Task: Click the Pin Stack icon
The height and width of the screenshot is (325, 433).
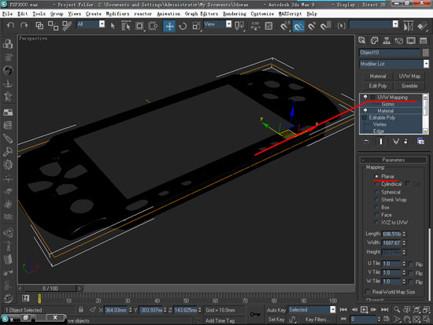Action: tap(366, 142)
